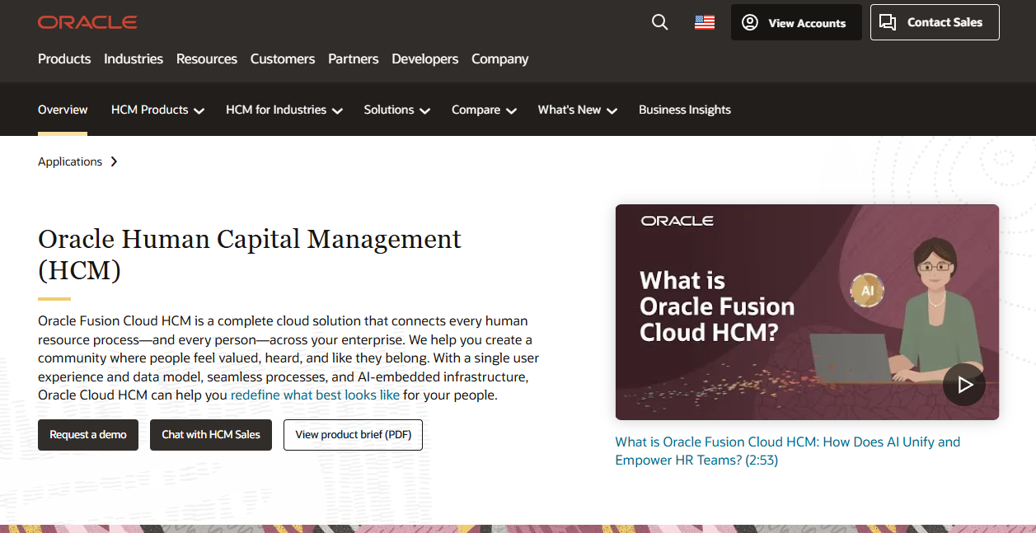This screenshot has width=1036, height=533.
Task: Click Chat with HCM Sales
Action: [210, 434]
